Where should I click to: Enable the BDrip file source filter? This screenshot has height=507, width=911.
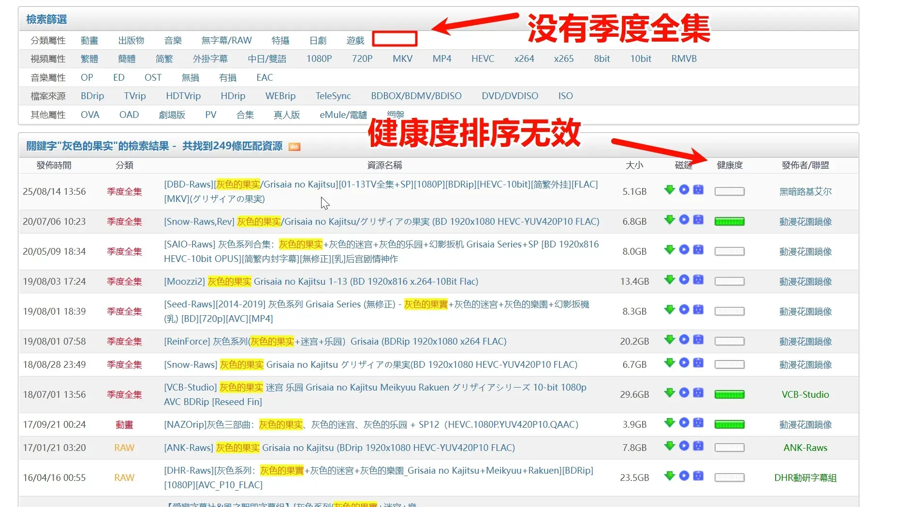click(92, 96)
